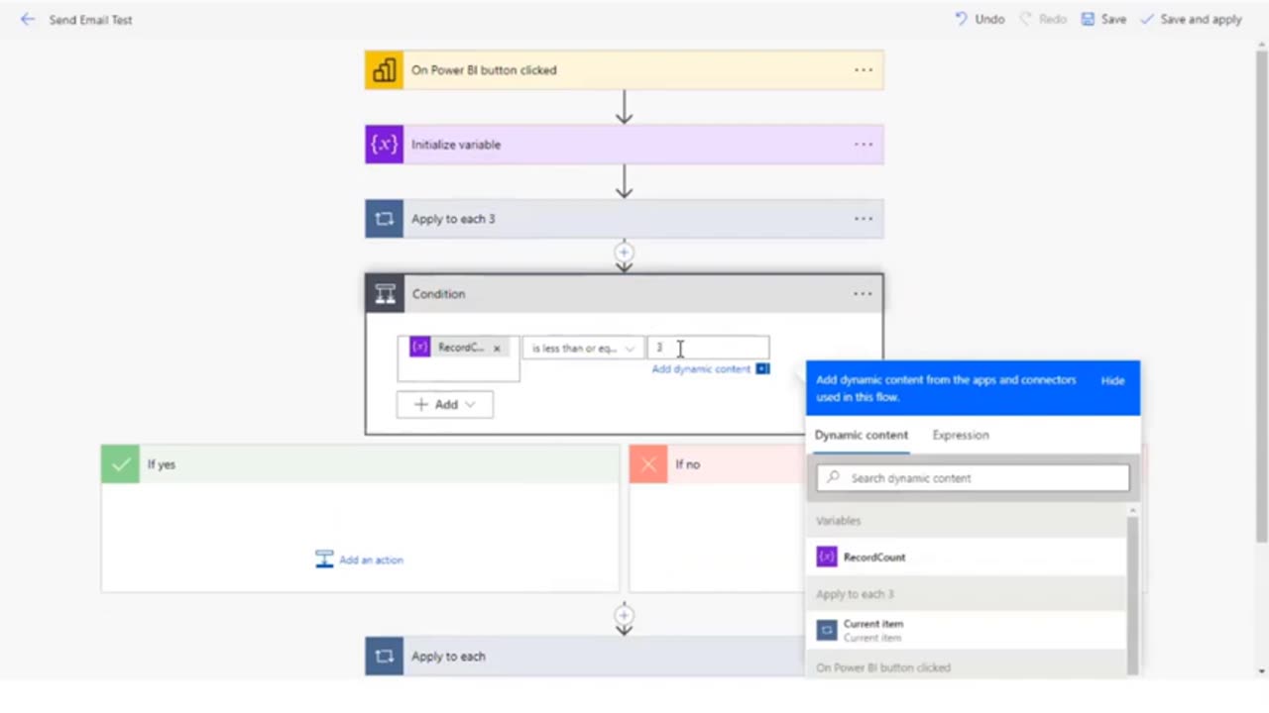The image size is (1269, 713).
Task: Click the dynamic content toggle icon
Action: click(x=762, y=368)
